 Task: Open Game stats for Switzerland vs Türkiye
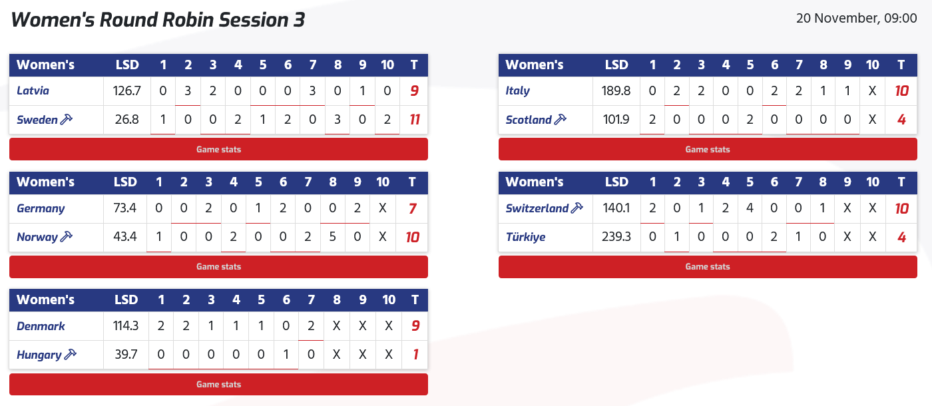[708, 267]
